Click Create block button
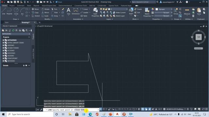 pos(138,9)
